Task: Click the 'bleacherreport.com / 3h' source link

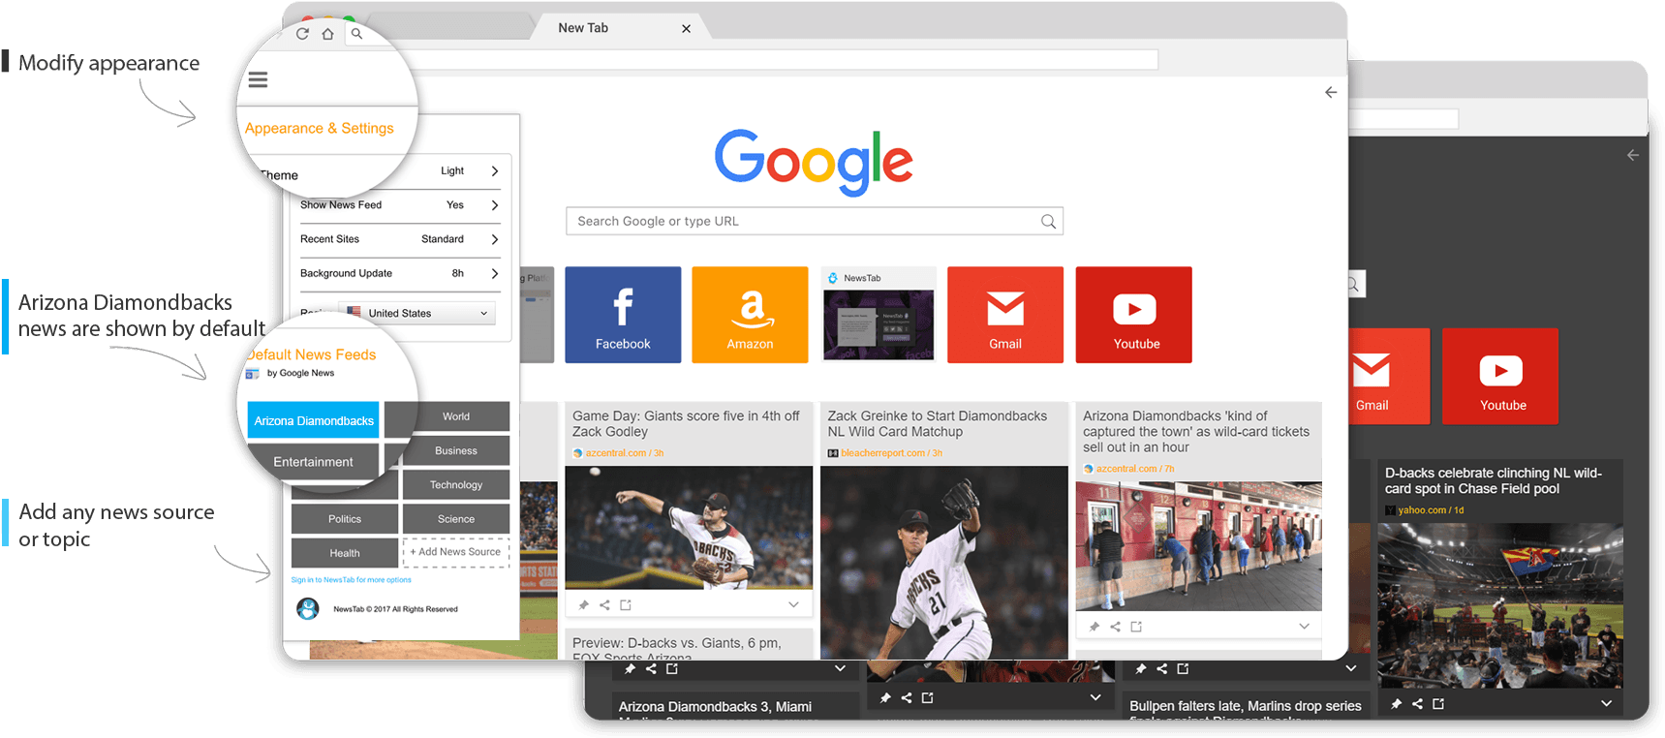Action: [891, 453]
